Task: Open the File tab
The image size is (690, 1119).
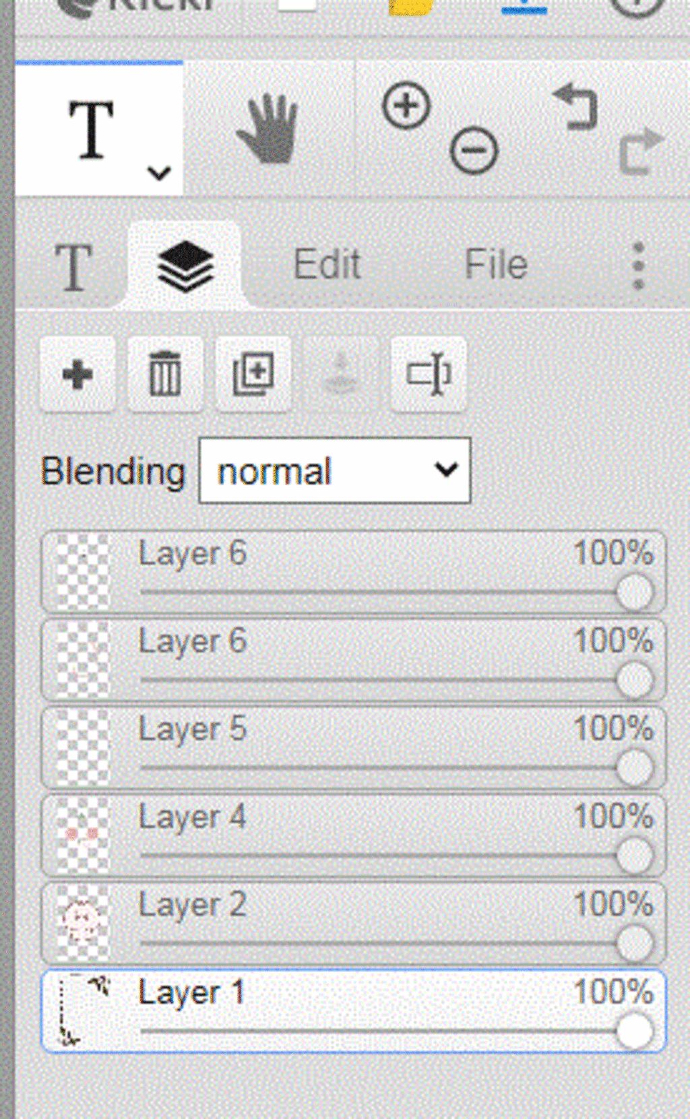Action: (496, 264)
